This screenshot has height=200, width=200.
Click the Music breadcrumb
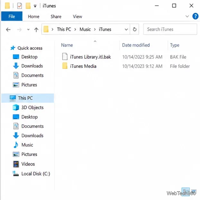[x=85, y=29]
